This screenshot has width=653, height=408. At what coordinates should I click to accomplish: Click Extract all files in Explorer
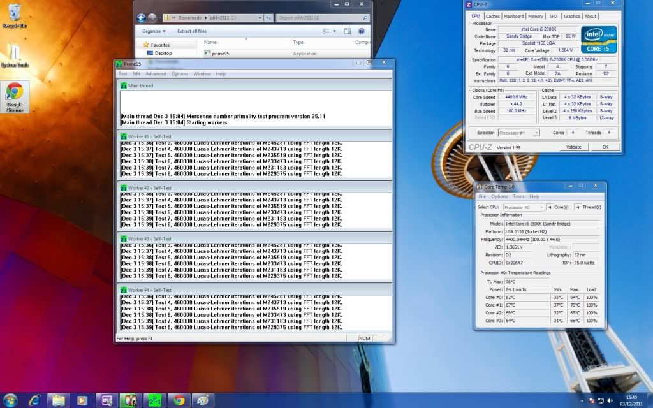(x=191, y=31)
